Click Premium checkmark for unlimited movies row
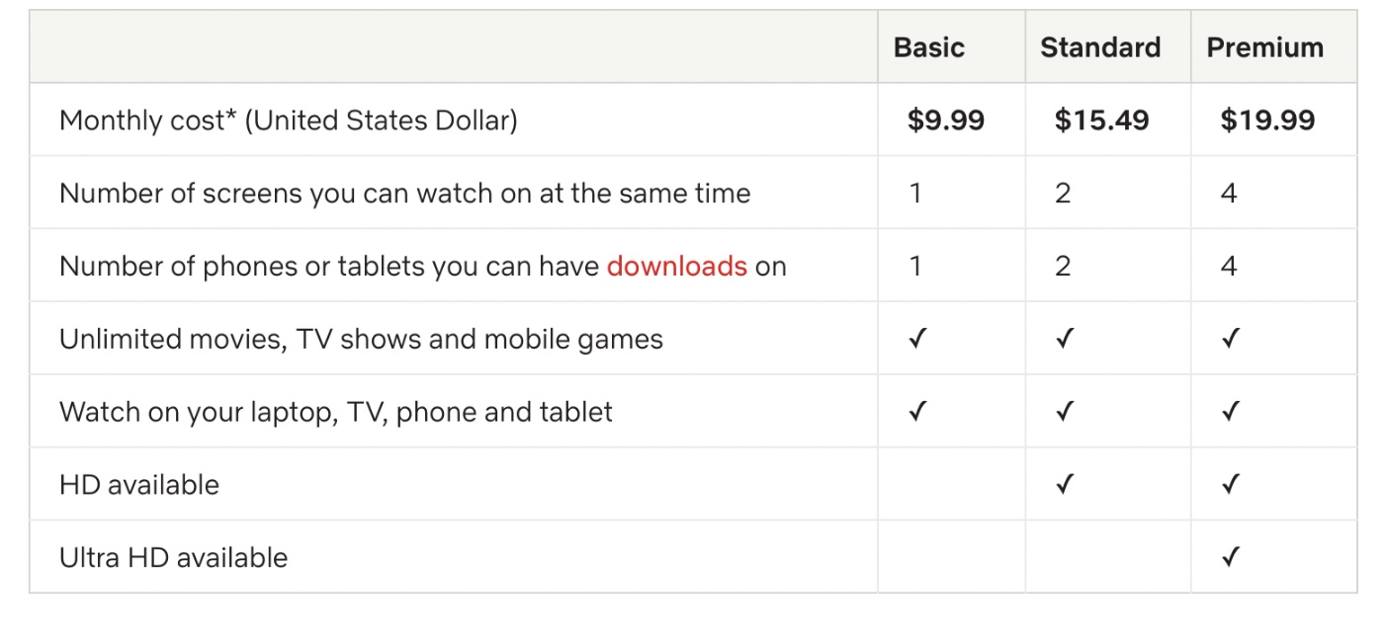The height and width of the screenshot is (640, 1384). [1230, 340]
